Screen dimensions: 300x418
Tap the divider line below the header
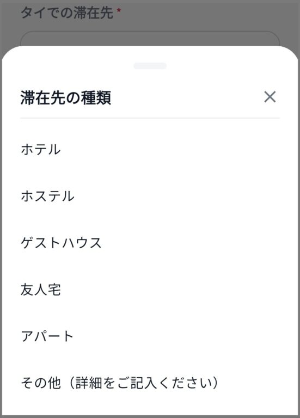150,118
